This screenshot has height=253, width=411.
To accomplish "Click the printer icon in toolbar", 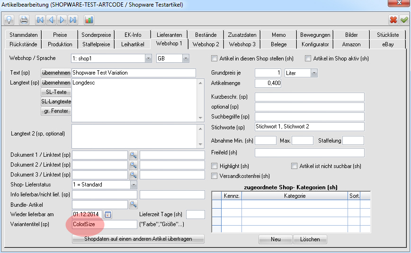I will 24,20.
